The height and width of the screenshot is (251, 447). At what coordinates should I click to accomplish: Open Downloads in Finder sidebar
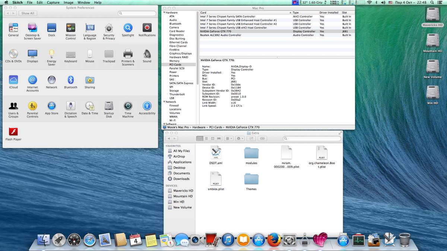[178, 179]
